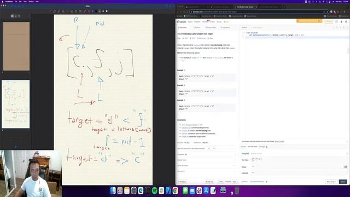Select the red pen tool in GoodNotes
This screenshot has width=350, height=197.
(x=50, y=11)
